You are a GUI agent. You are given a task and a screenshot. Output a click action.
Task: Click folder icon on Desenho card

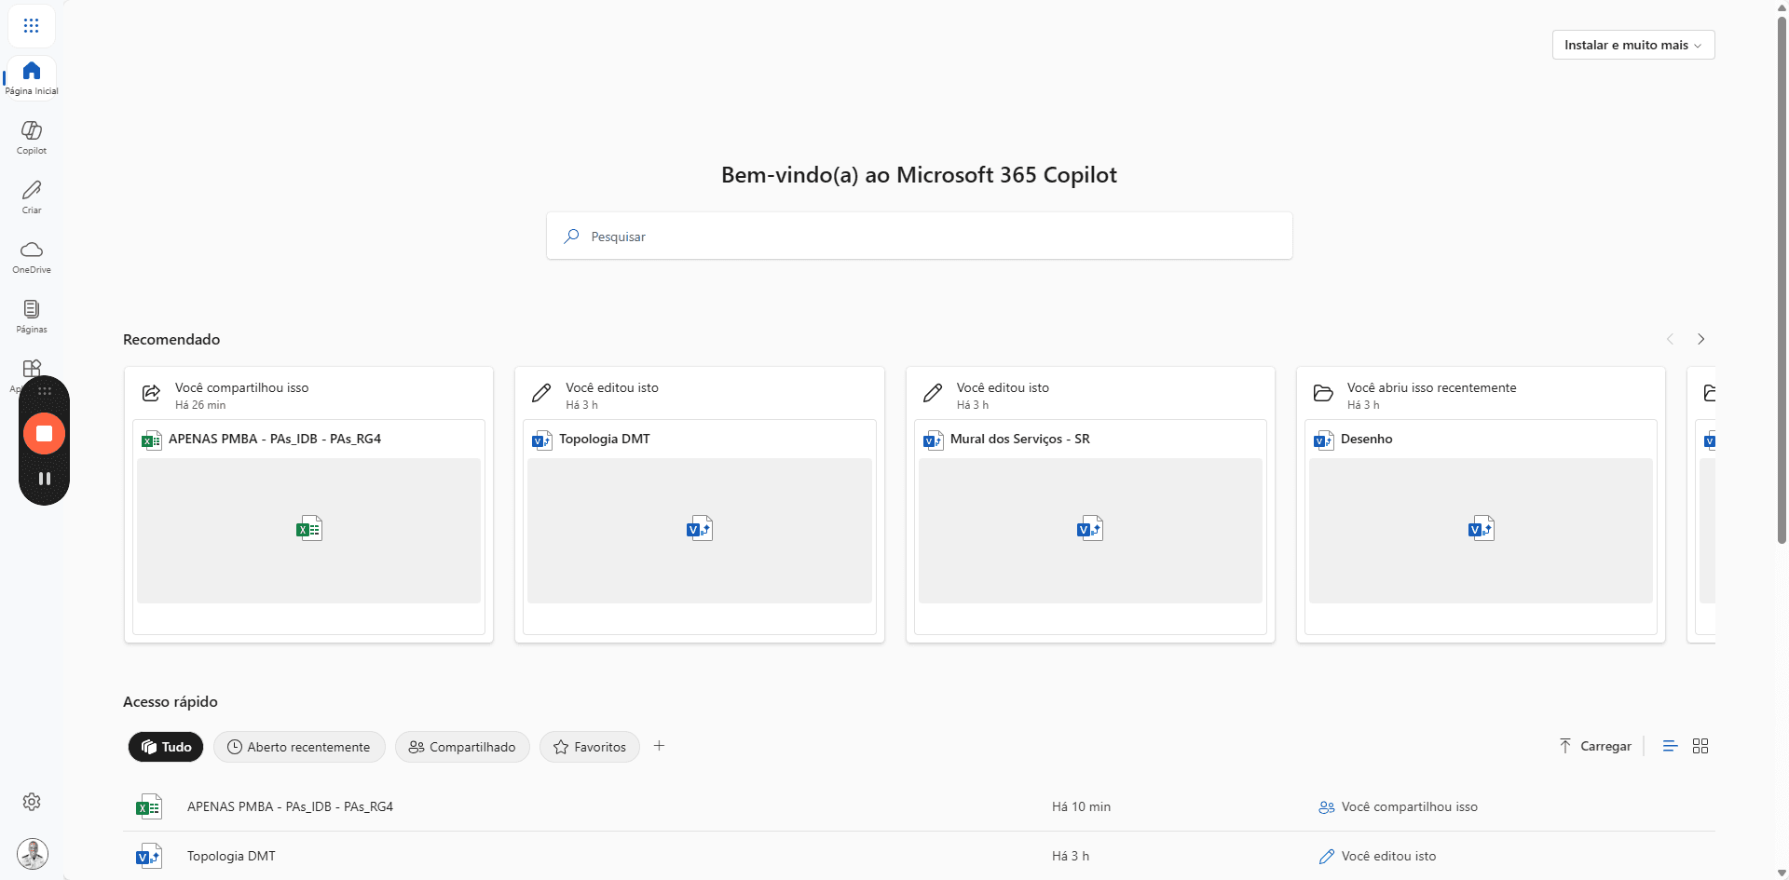[1323, 393]
